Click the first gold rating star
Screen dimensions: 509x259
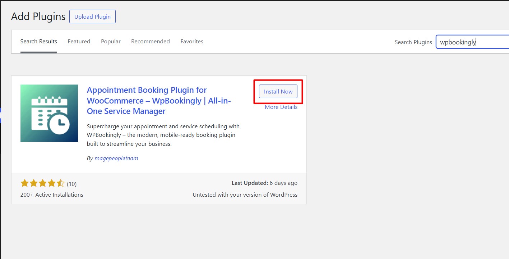(x=24, y=184)
